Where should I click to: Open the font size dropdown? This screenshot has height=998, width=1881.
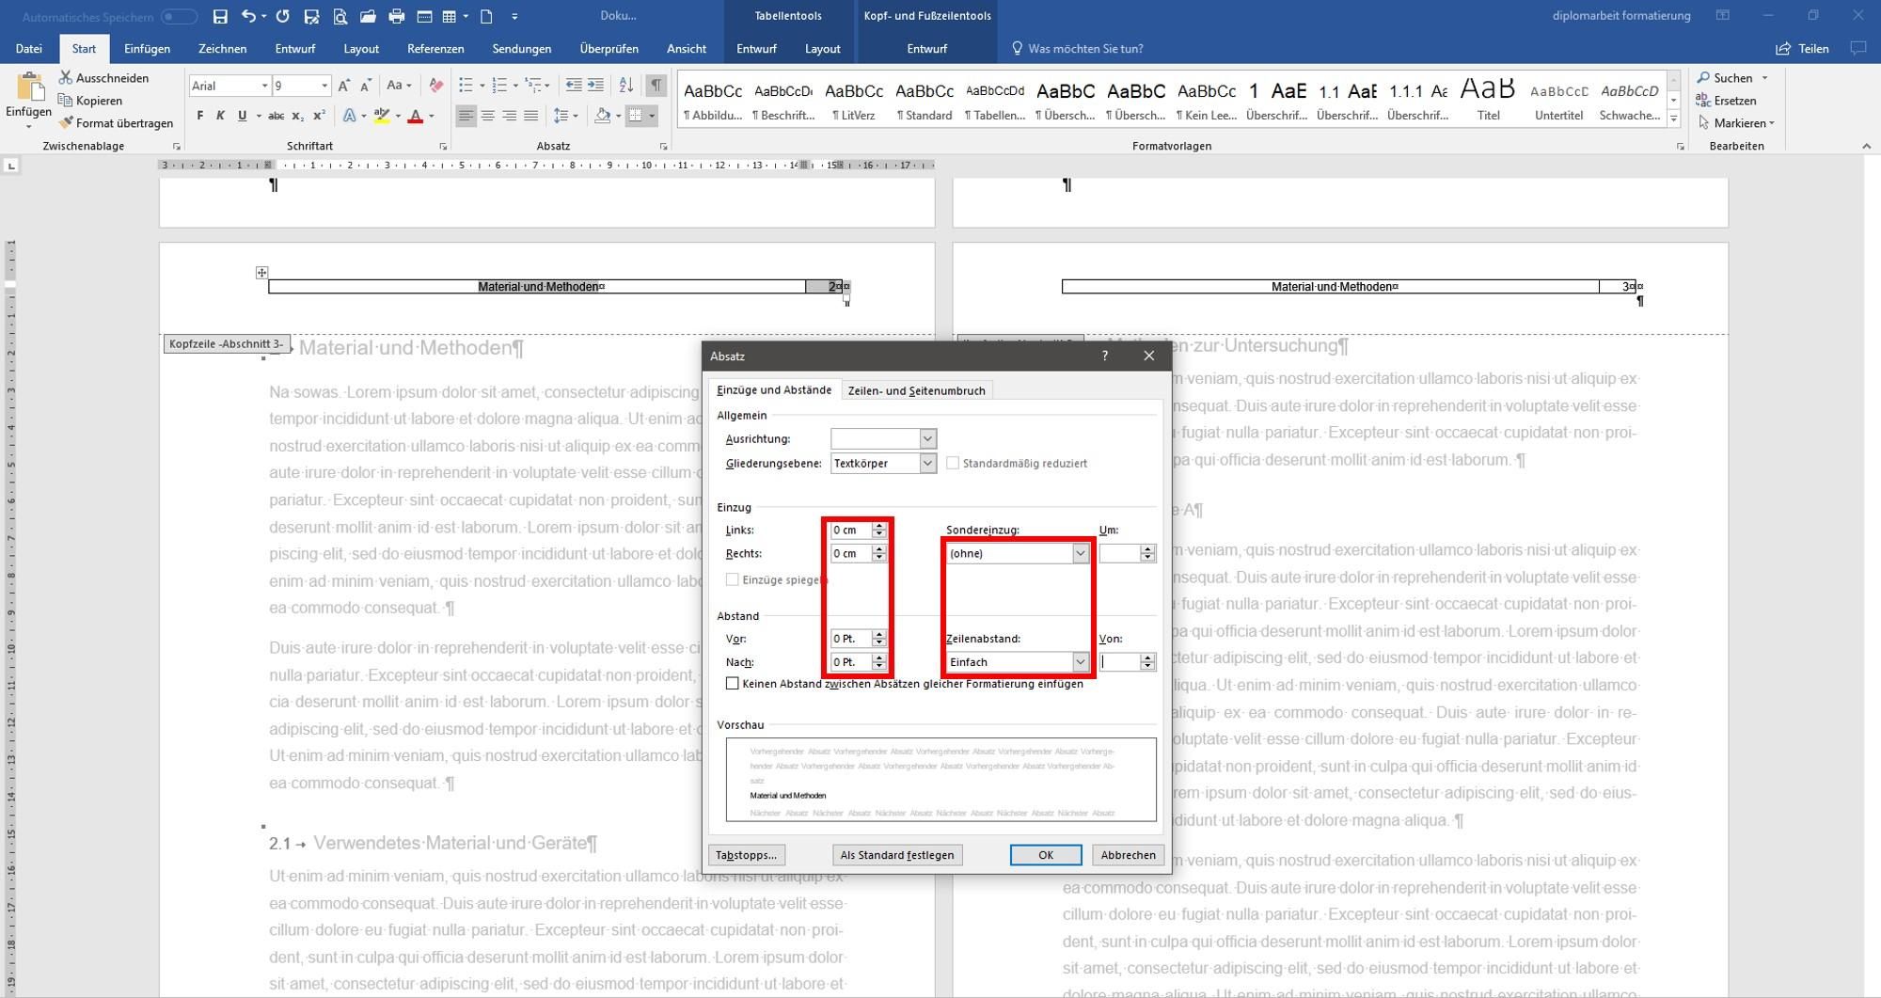tap(324, 86)
